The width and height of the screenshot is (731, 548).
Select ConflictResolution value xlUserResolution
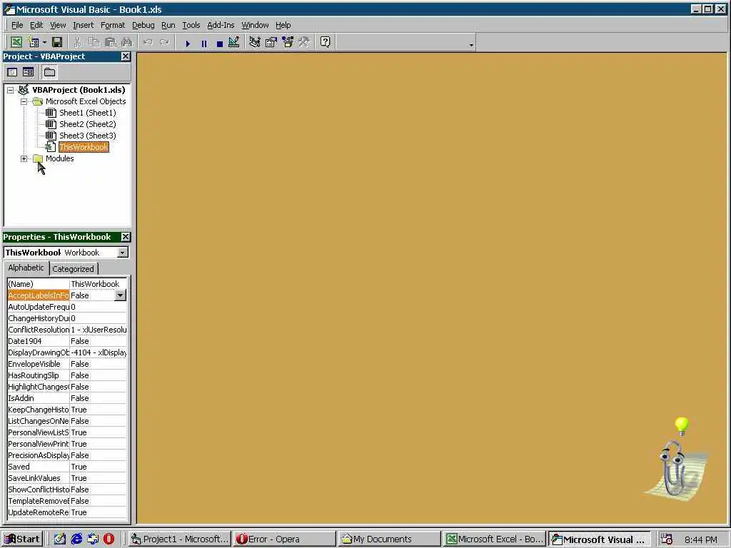pos(99,330)
